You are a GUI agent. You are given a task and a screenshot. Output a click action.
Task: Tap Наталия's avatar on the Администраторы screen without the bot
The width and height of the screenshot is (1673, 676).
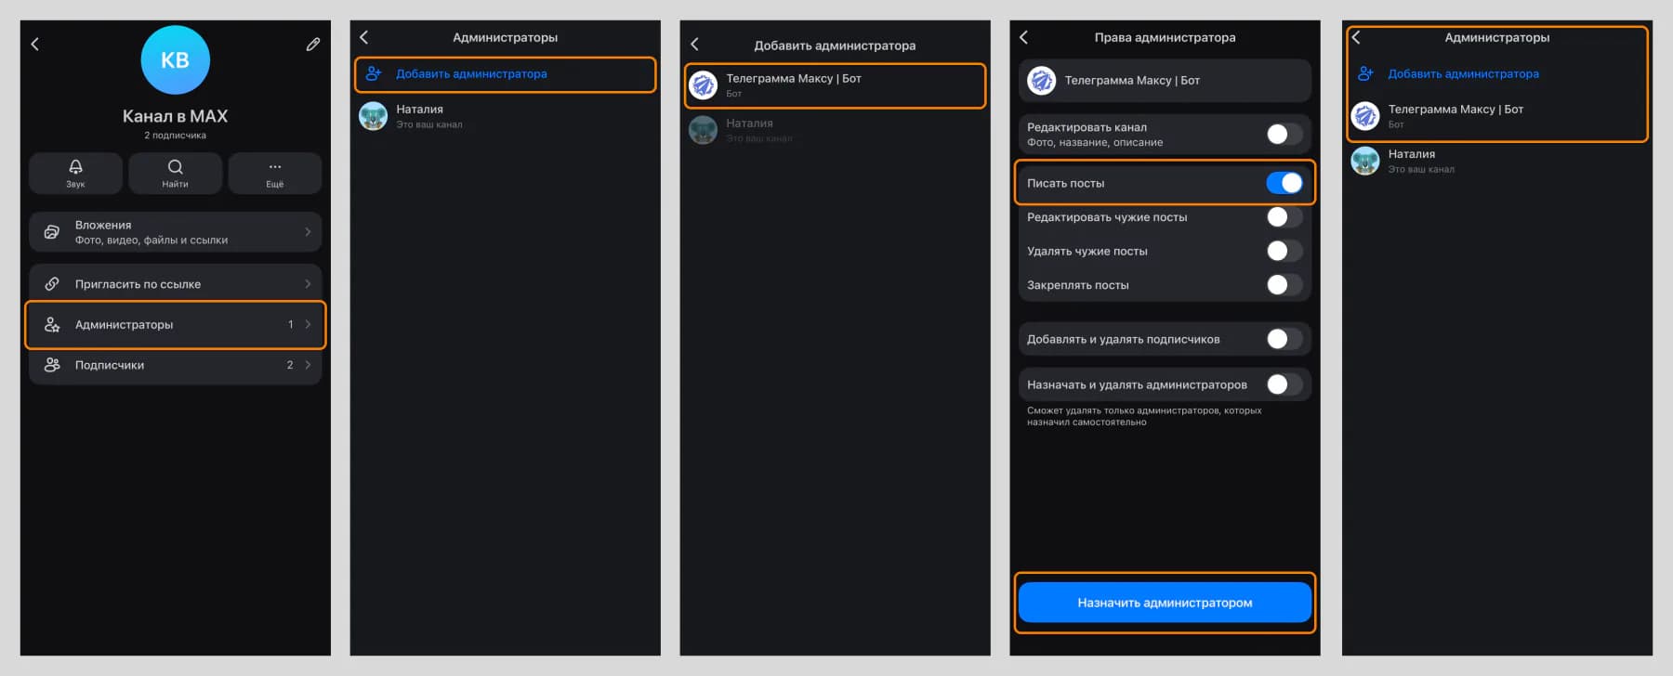point(374,116)
